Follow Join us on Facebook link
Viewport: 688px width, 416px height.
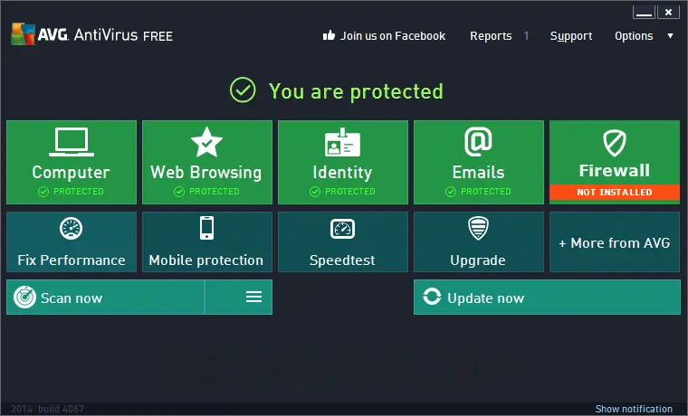coord(393,36)
